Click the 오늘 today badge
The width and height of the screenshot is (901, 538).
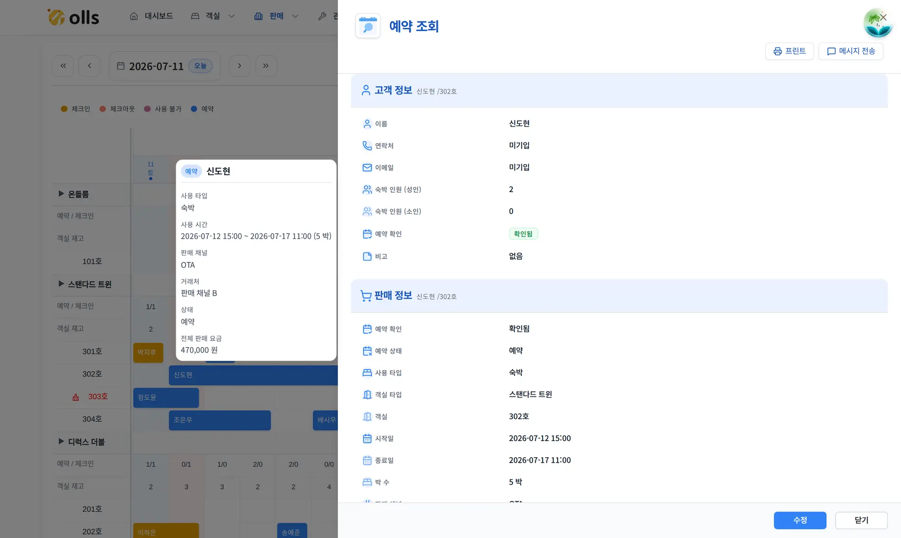point(201,66)
